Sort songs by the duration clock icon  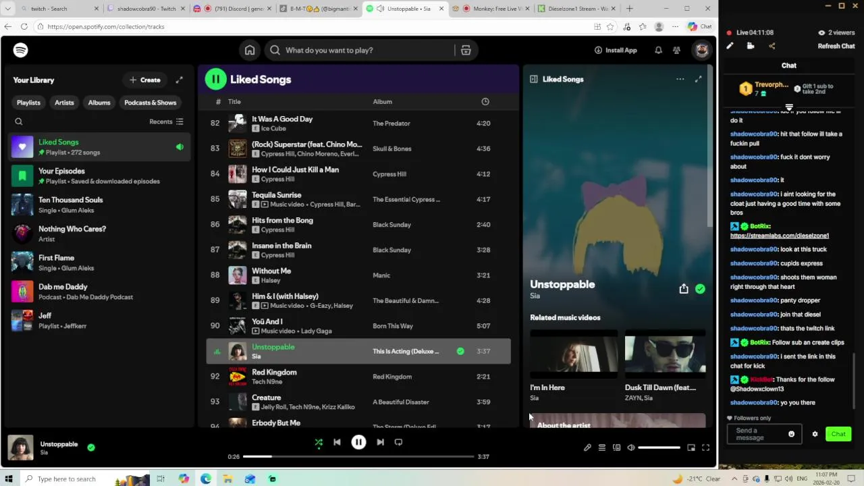[485, 101]
